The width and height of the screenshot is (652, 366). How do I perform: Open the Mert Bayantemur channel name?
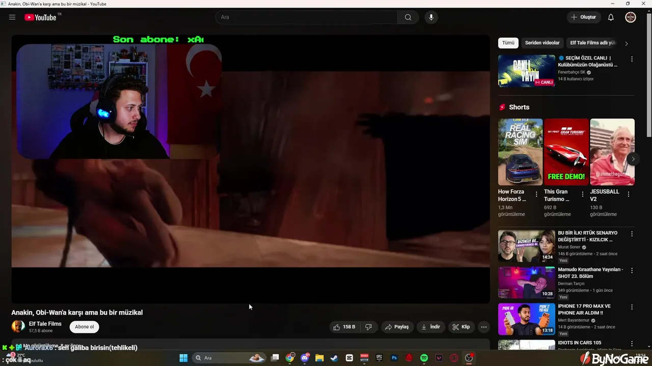tap(574, 320)
